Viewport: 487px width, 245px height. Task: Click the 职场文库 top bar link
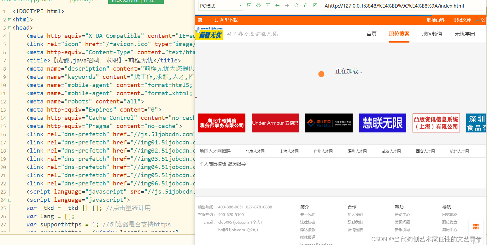(462, 20)
